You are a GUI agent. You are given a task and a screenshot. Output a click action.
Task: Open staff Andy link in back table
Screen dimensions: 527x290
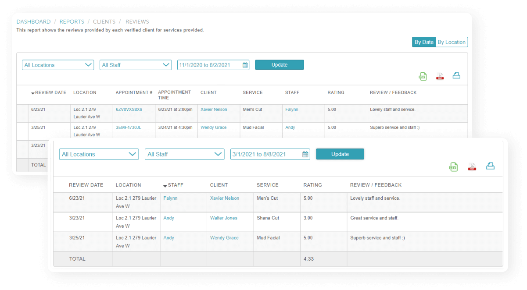coord(290,127)
